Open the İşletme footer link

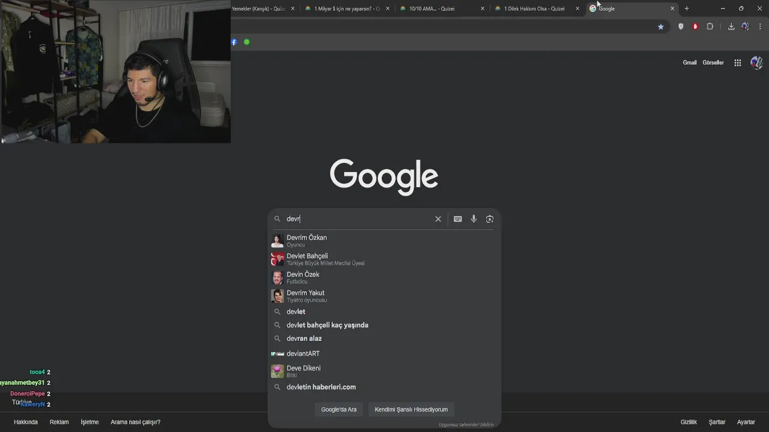pos(90,422)
